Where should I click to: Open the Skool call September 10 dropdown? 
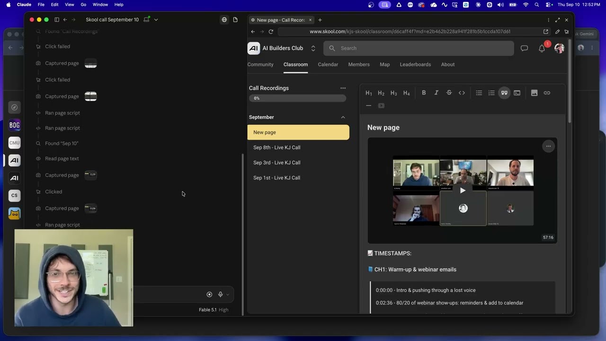coord(156,20)
